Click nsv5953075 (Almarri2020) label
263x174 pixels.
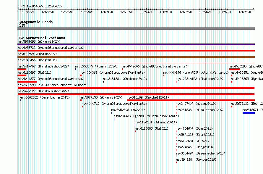pyautogui.click(x=96, y=66)
